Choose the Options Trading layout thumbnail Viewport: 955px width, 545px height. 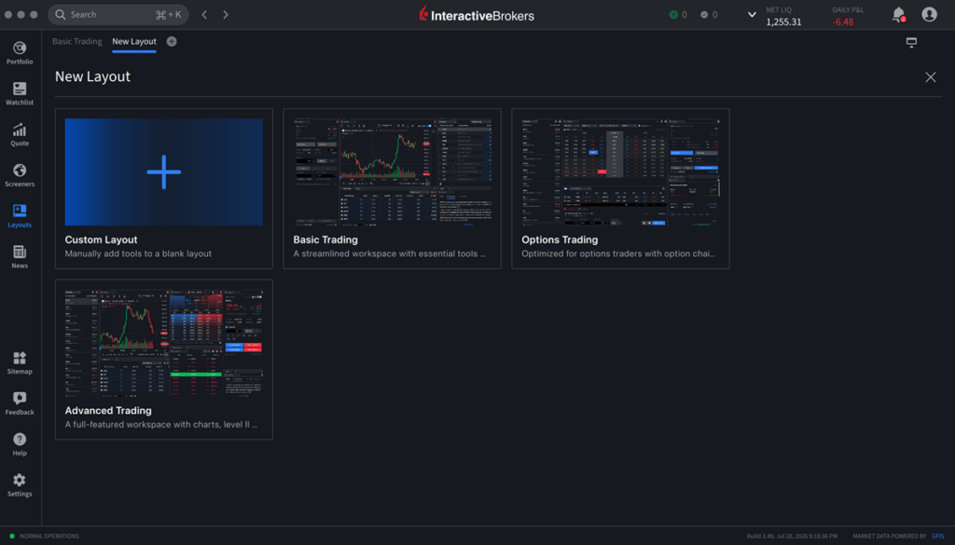[x=620, y=172]
